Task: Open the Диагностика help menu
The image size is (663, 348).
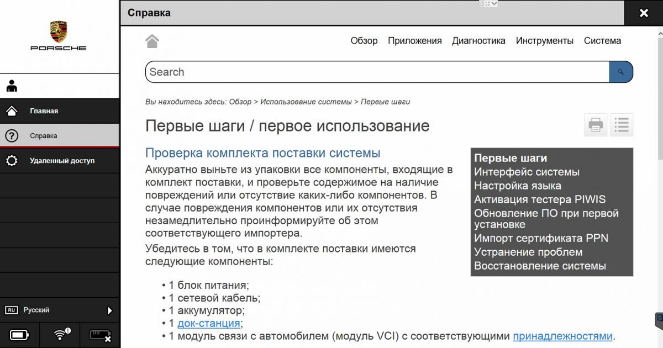Action: click(478, 41)
